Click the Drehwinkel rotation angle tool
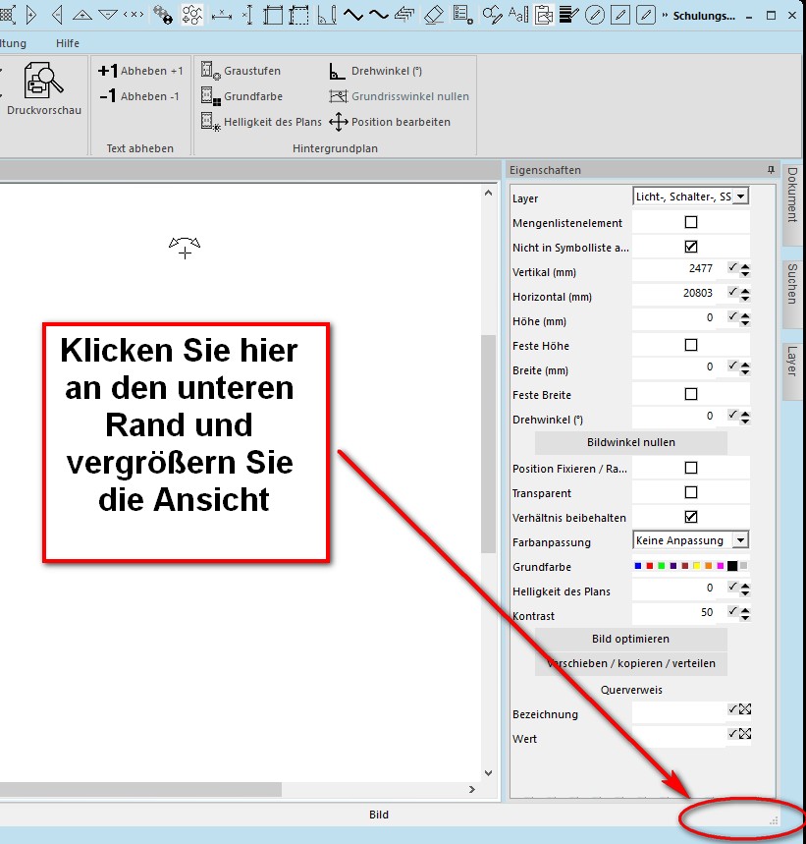Viewport: 806px width, 844px height. pyautogui.click(x=337, y=71)
